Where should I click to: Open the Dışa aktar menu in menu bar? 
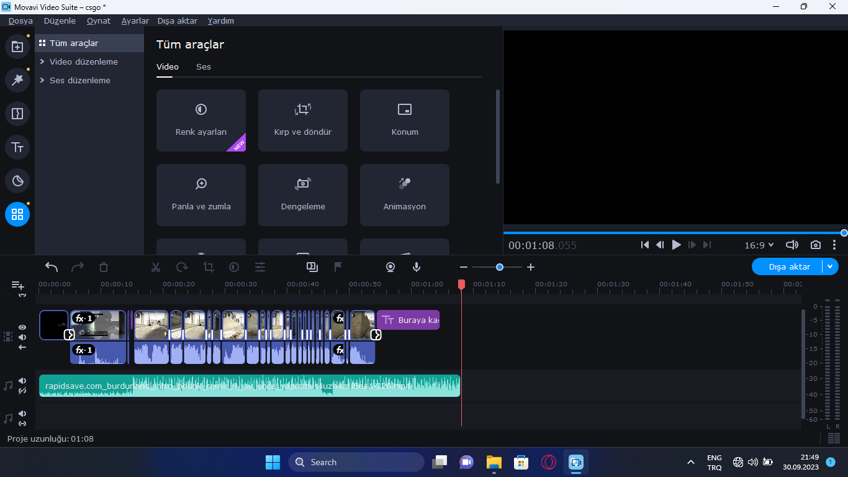(x=178, y=20)
